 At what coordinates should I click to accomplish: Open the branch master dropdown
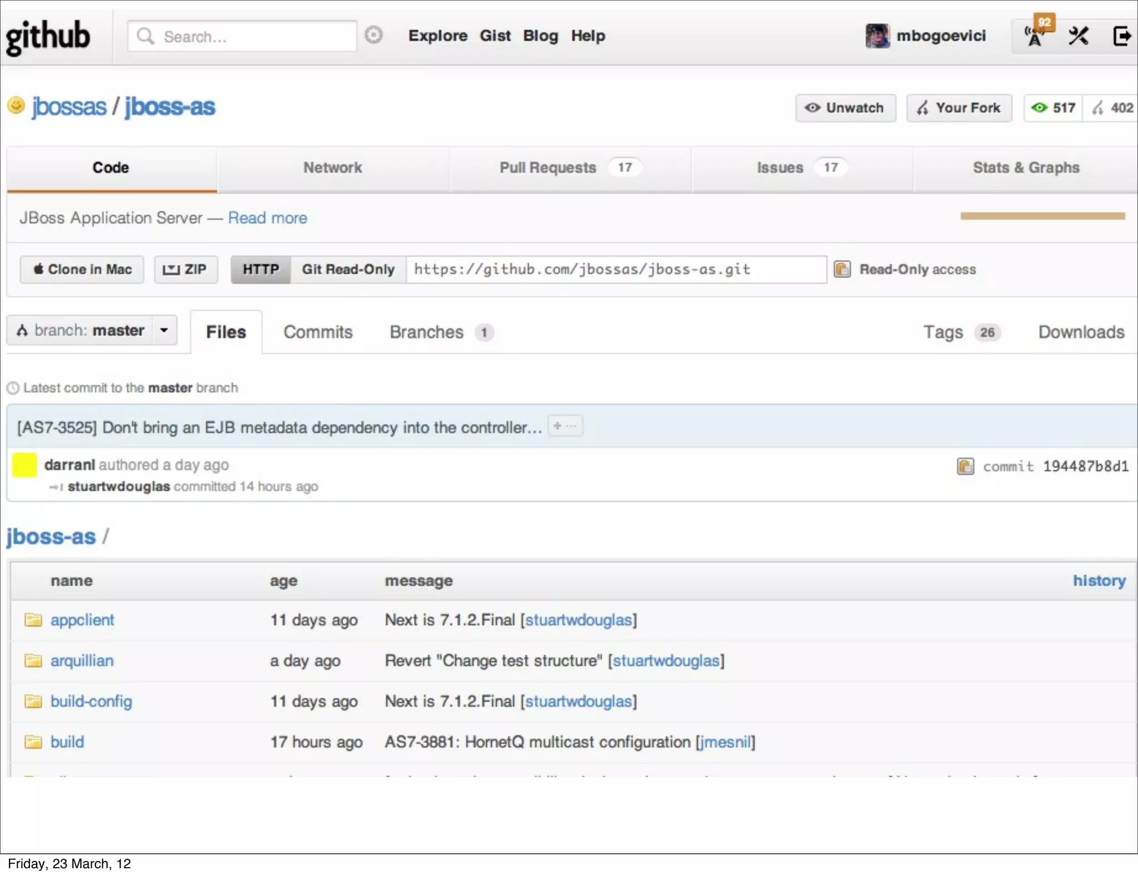coord(92,331)
